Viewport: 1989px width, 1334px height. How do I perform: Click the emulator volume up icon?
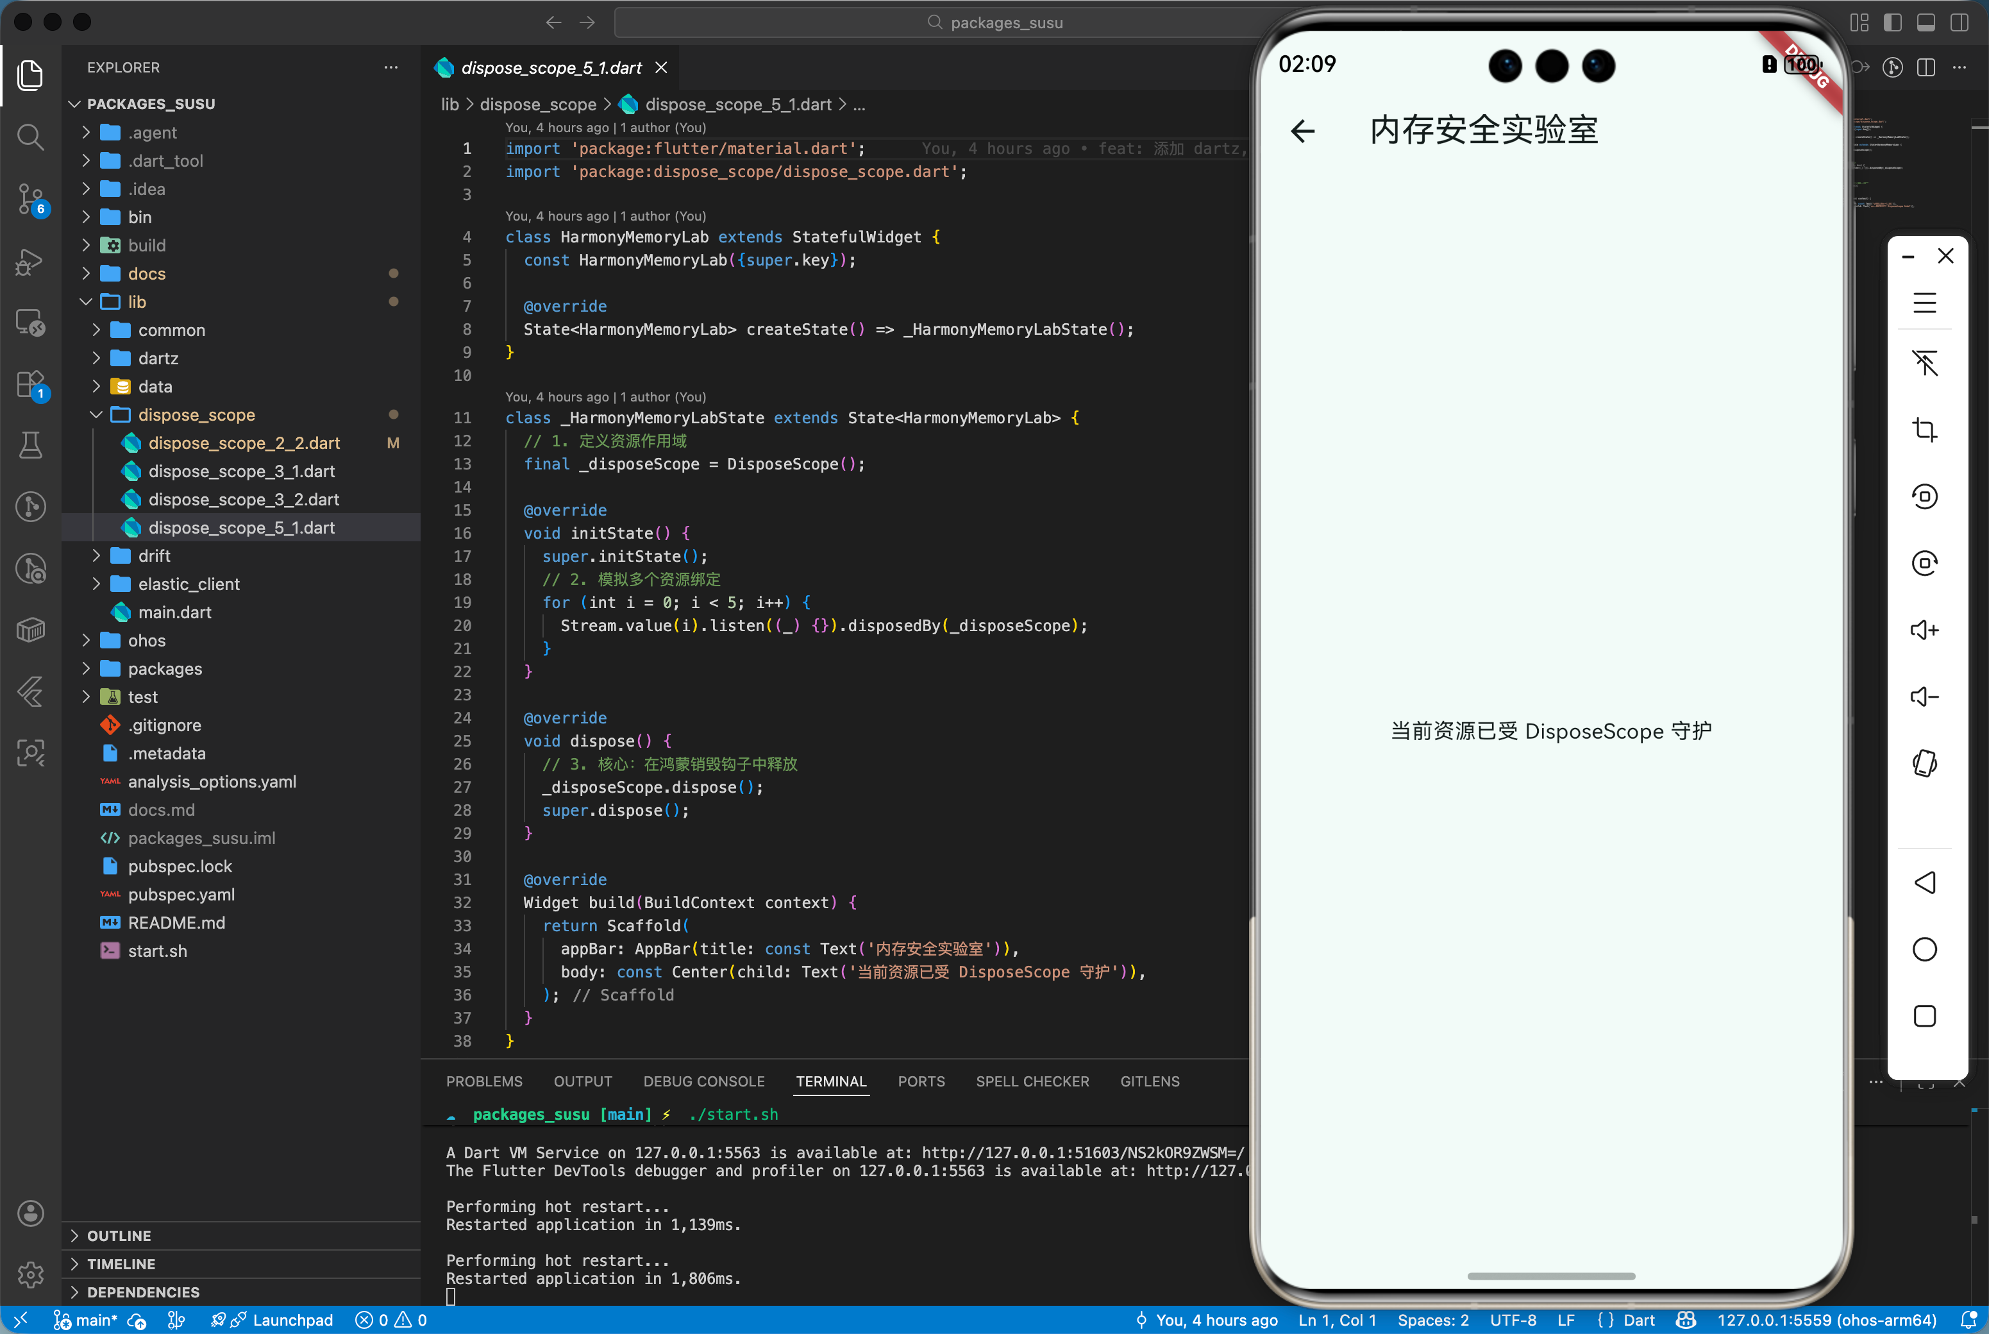pos(1924,630)
